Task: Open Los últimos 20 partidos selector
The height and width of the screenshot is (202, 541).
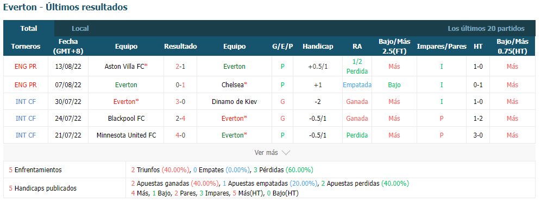Action: (486, 29)
